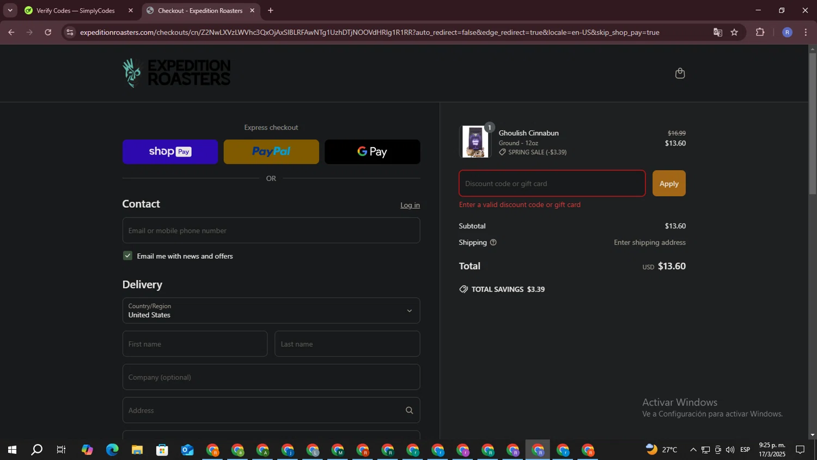Open the Windows notification center
Viewport: 817px width, 460px height.
[x=800, y=450]
